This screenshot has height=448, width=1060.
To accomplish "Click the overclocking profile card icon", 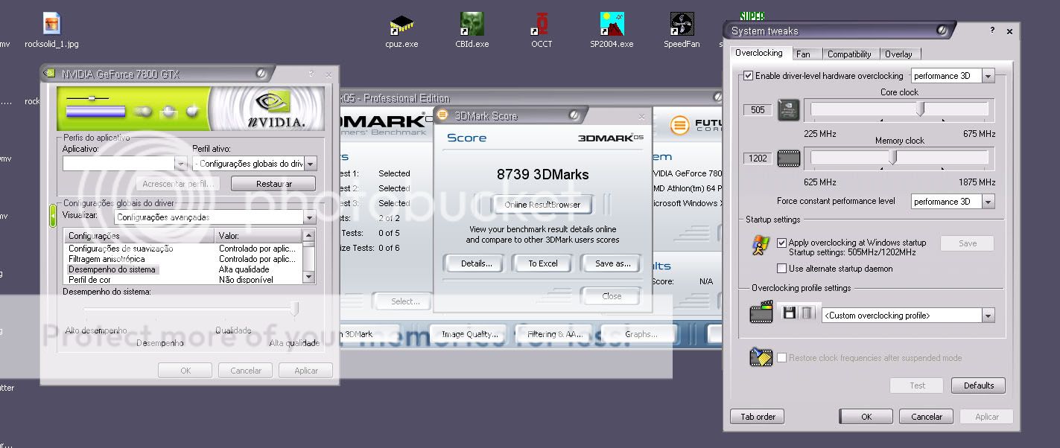I will (761, 313).
